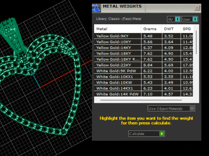Viewport: 209px width, 156px height.
Task: Click the 3.64 DWT value
Action: pyautogui.click(x=169, y=42)
